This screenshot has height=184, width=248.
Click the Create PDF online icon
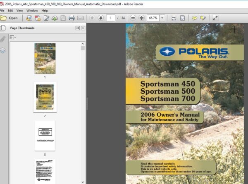tap(29, 18)
